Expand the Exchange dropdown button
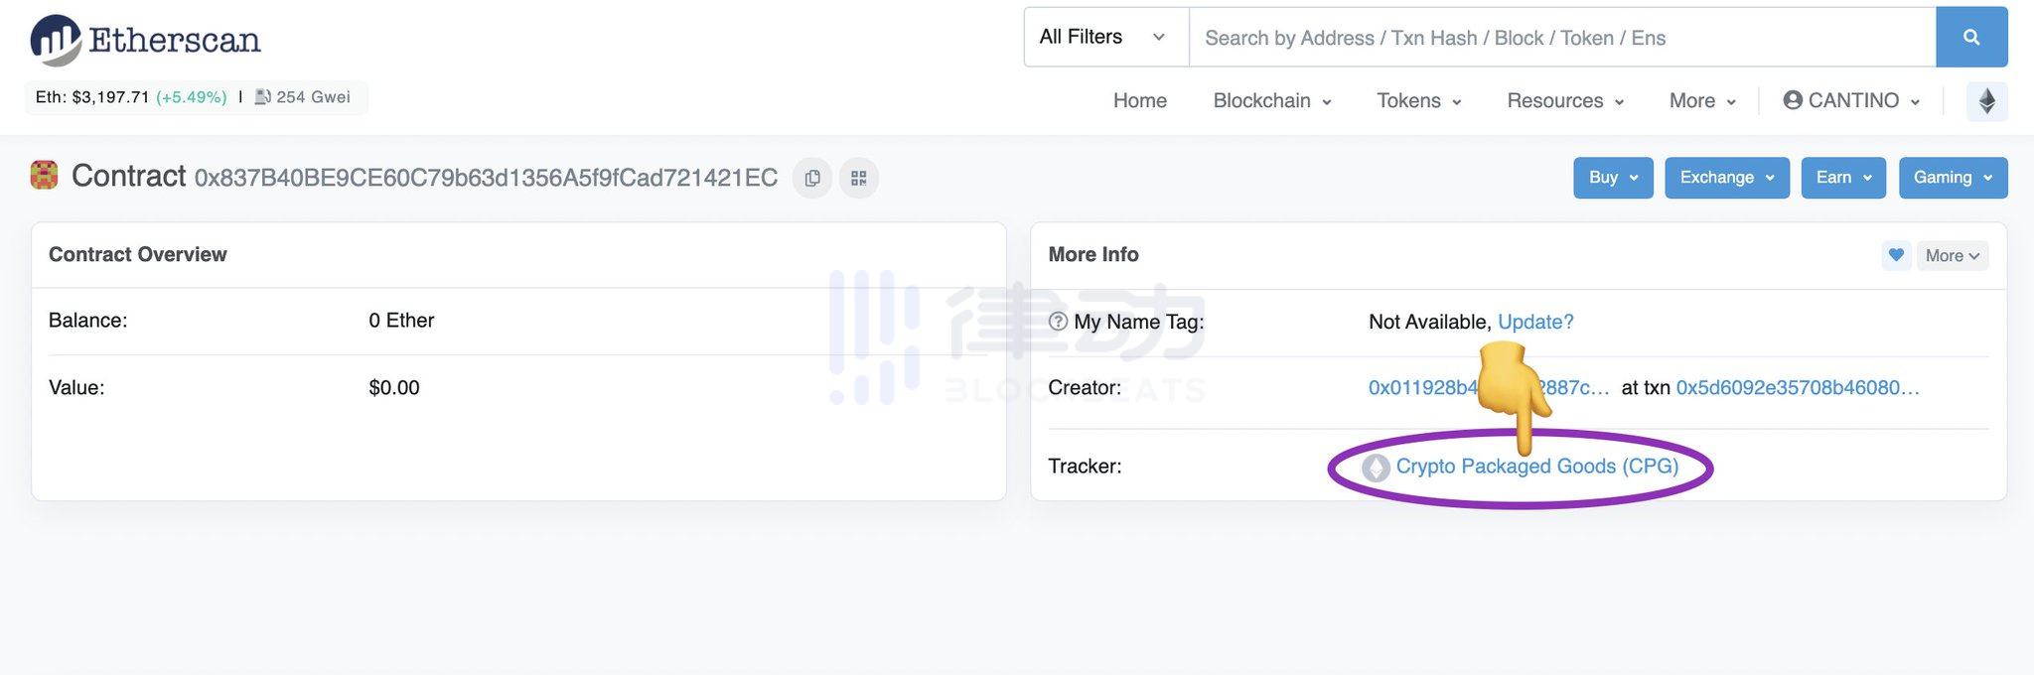 click(x=1726, y=178)
